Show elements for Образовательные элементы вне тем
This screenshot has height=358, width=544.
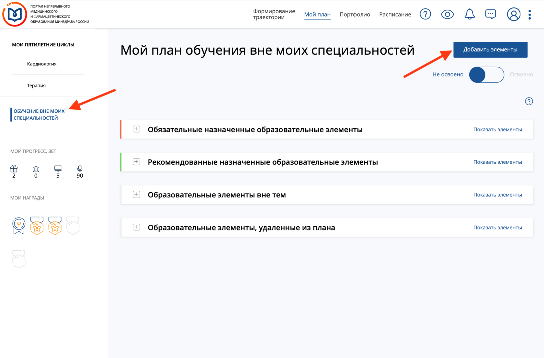[498, 195]
